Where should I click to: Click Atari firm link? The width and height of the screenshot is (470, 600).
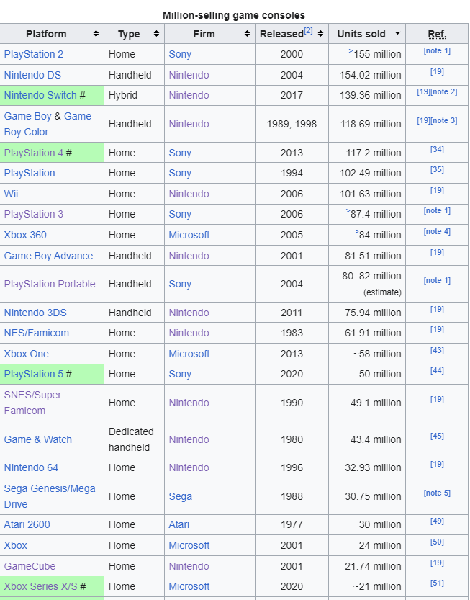[179, 524]
